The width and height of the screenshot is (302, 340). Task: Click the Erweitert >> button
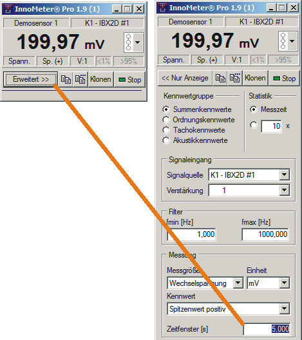(x=31, y=79)
